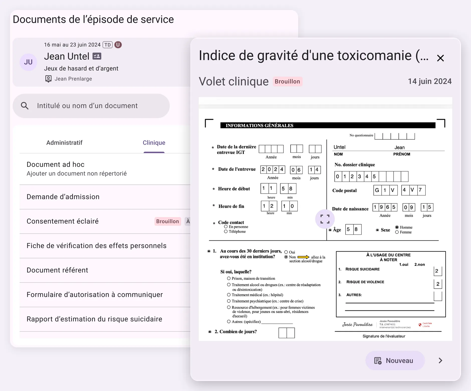The width and height of the screenshot is (471, 391).
Task: Select Traitement médical (ex.: hôpital) option
Action: [229, 295]
